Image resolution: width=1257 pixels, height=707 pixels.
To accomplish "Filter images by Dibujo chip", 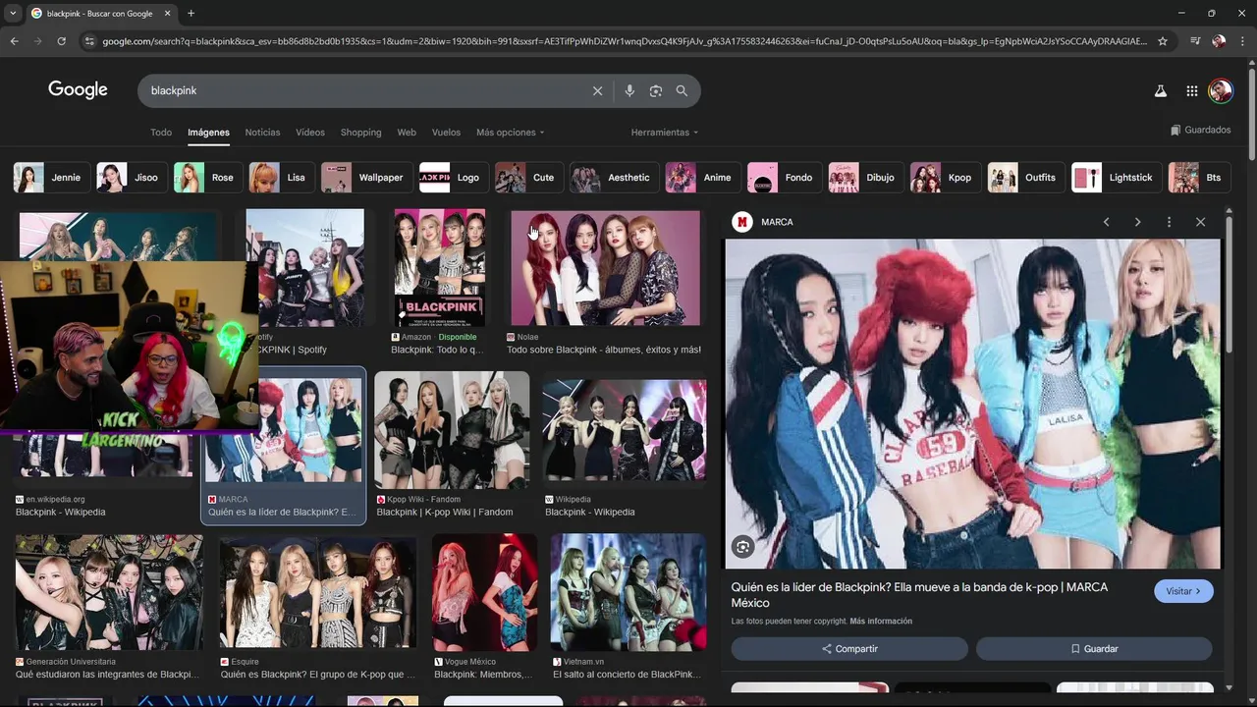I will 866,178.
